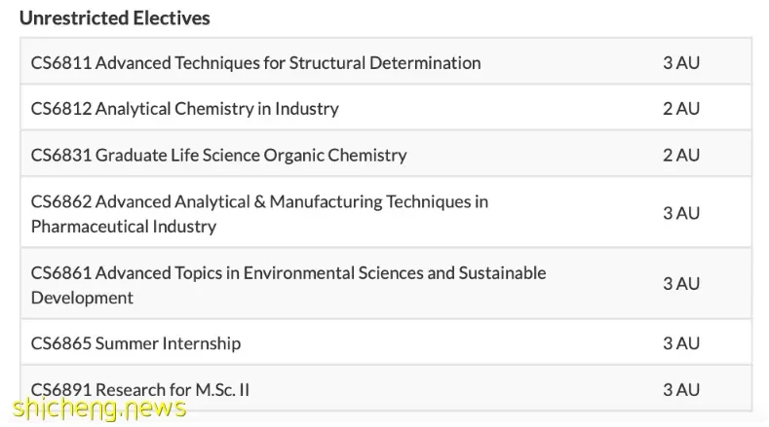Select CS6865 Summer Internship row
The height and width of the screenshot is (427, 769).
point(386,342)
